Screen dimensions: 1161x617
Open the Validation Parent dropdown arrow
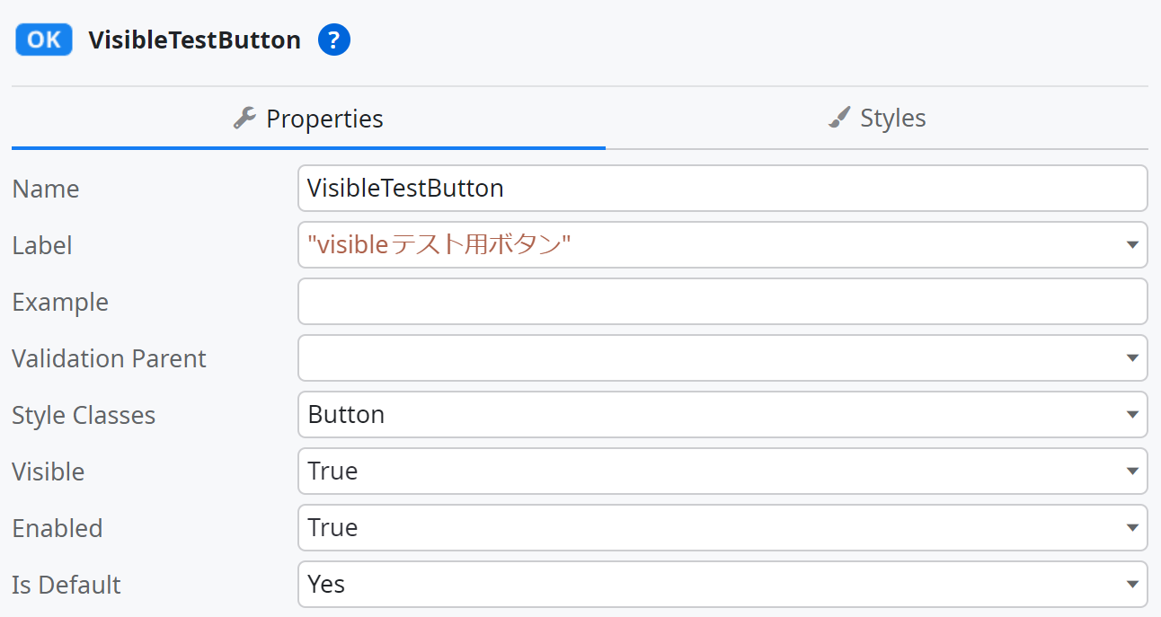tap(1131, 358)
